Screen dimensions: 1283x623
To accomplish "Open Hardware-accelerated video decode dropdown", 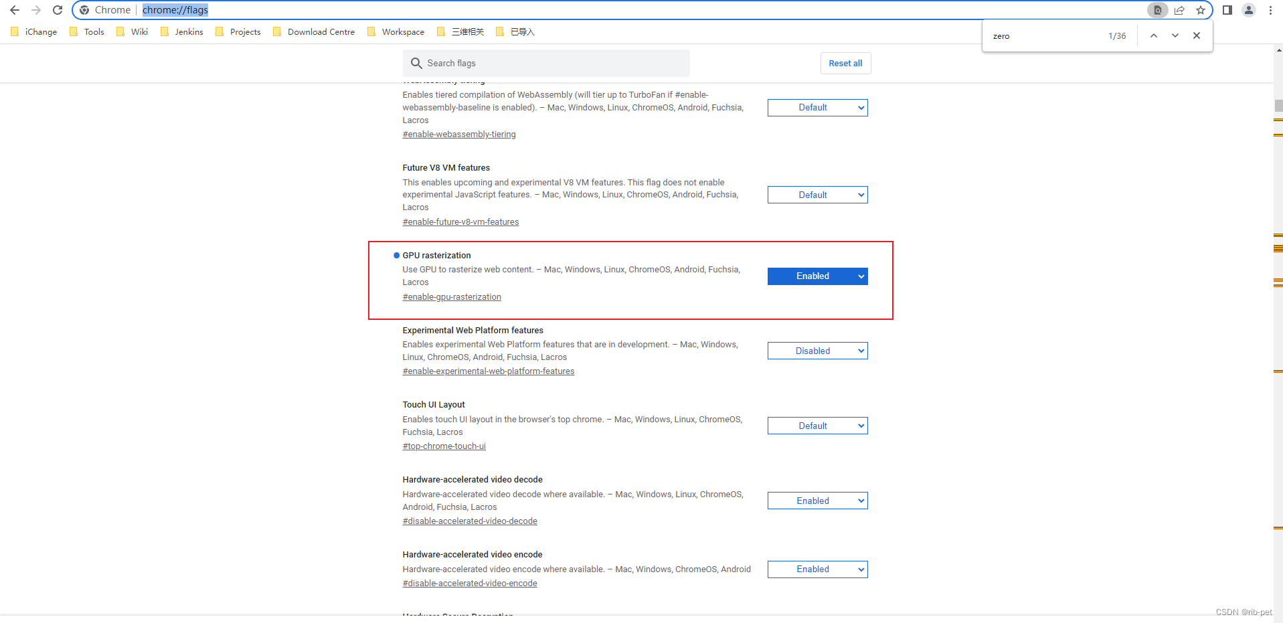I will pos(817,501).
